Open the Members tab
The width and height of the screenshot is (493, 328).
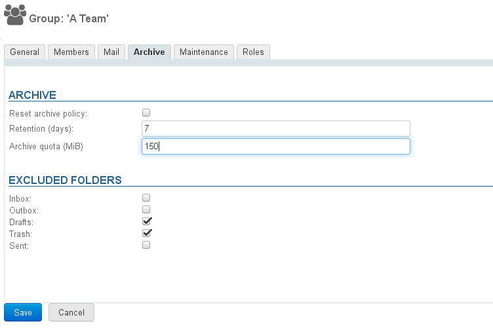71,52
